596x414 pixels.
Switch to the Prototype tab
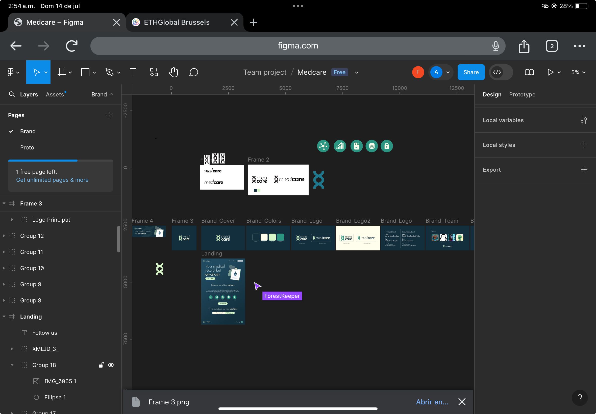click(x=522, y=94)
